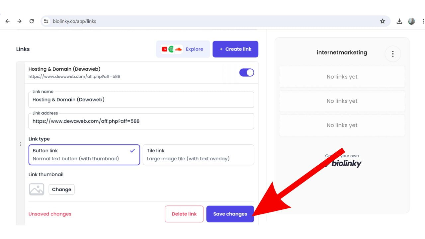
Task: Open browser downloads icon
Action: 399,21
